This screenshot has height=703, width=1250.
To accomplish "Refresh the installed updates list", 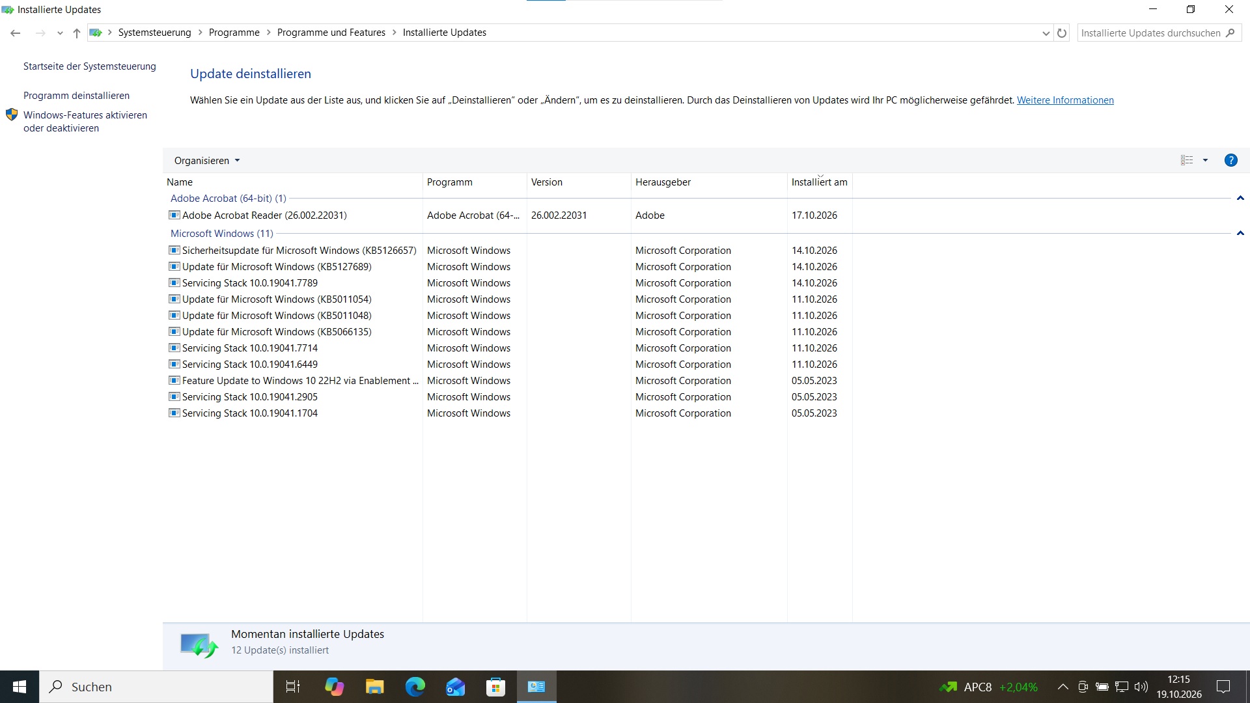I will (1062, 33).
